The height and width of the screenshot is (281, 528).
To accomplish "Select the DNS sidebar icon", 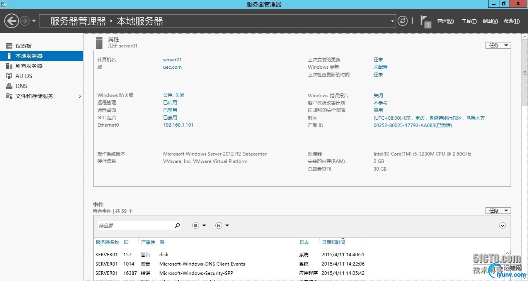I will click(9, 86).
